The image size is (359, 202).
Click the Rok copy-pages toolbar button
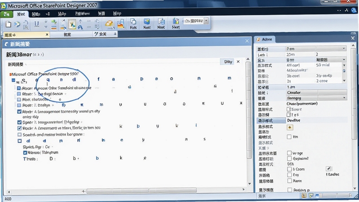(x=133, y=24)
